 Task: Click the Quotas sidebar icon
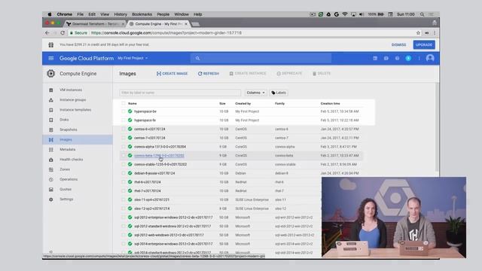coord(51,190)
